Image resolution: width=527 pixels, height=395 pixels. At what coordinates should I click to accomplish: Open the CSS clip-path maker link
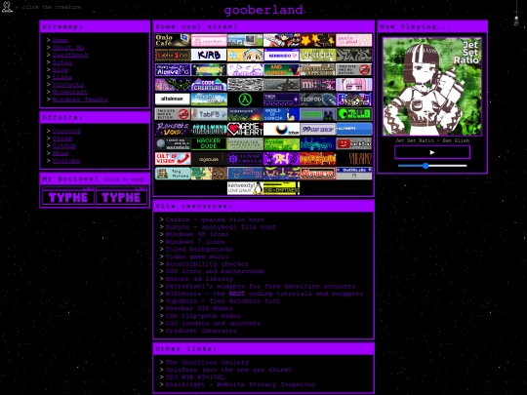click(x=203, y=316)
